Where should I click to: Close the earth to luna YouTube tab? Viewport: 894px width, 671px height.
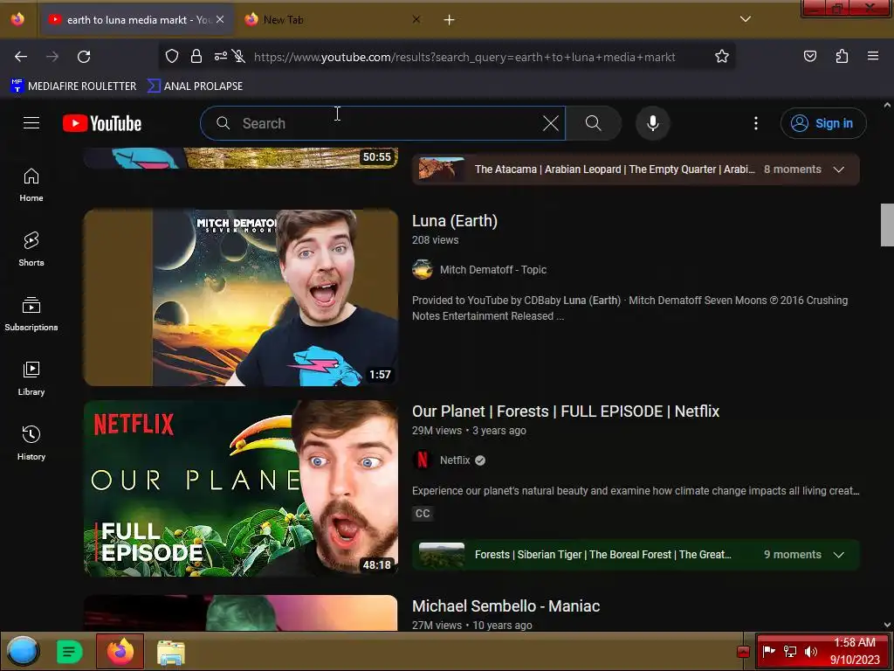click(220, 19)
